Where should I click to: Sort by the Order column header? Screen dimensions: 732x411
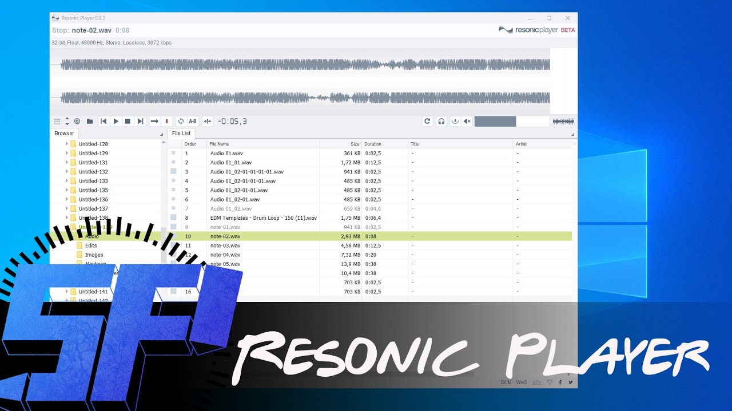click(x=194, y=144)
